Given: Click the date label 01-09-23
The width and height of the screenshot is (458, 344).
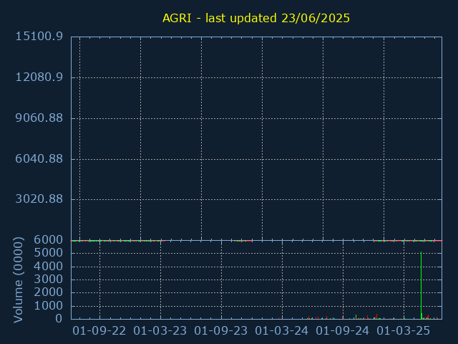Looking at the screenshot, I should 221,331.
